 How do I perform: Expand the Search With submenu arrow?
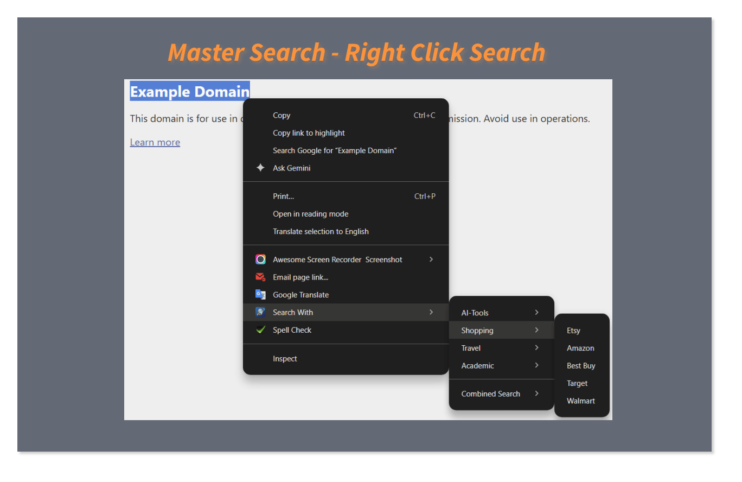(431, 312)
